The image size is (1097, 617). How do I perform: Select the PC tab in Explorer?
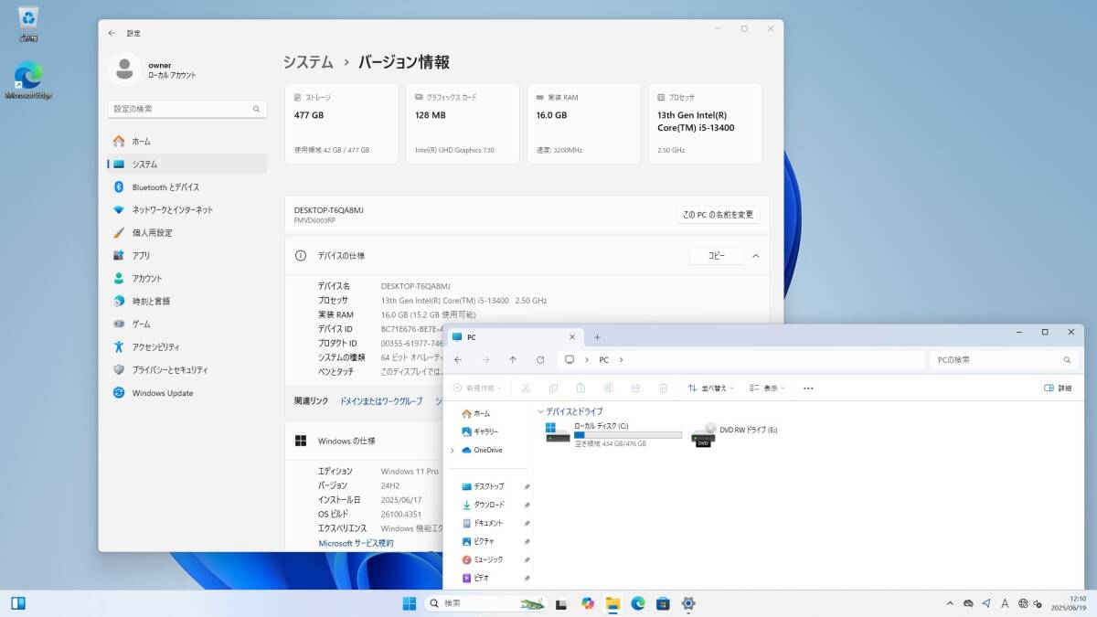click(x=514, y=337)
